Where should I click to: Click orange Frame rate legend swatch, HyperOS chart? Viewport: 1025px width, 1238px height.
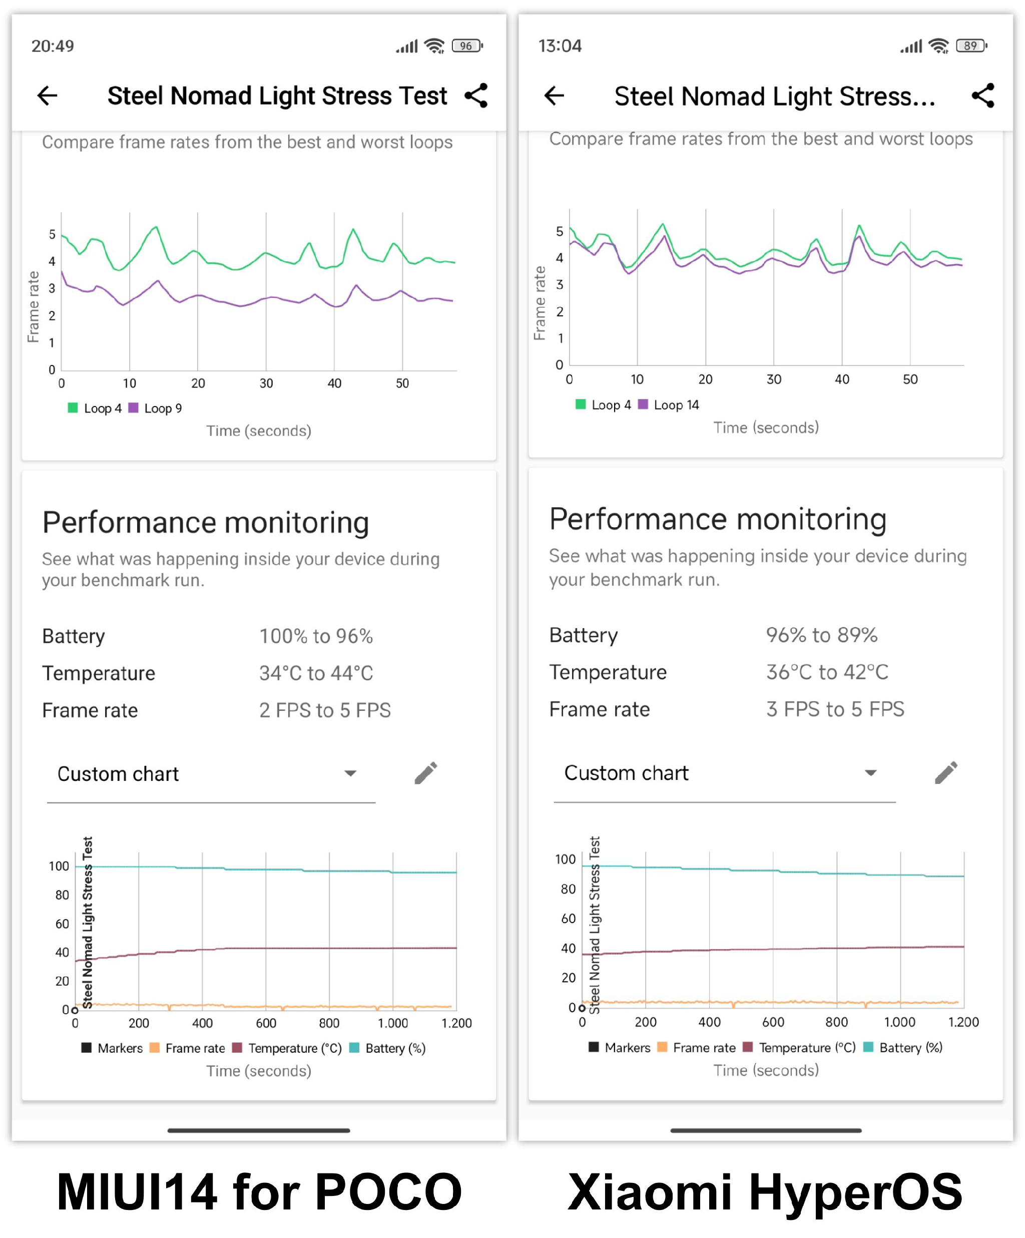(662, 1047)
